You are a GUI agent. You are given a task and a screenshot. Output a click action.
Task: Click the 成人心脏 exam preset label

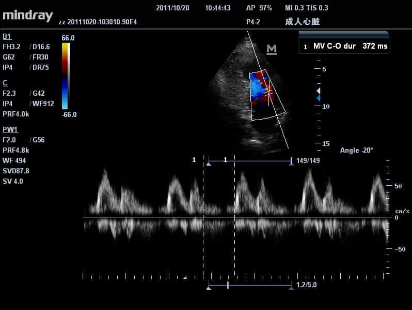[303, 22]
